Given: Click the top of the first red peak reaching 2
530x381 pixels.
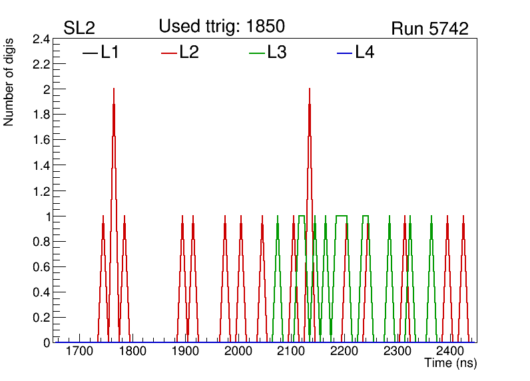Looking at the screenshot, I should [x=114, y=90].
